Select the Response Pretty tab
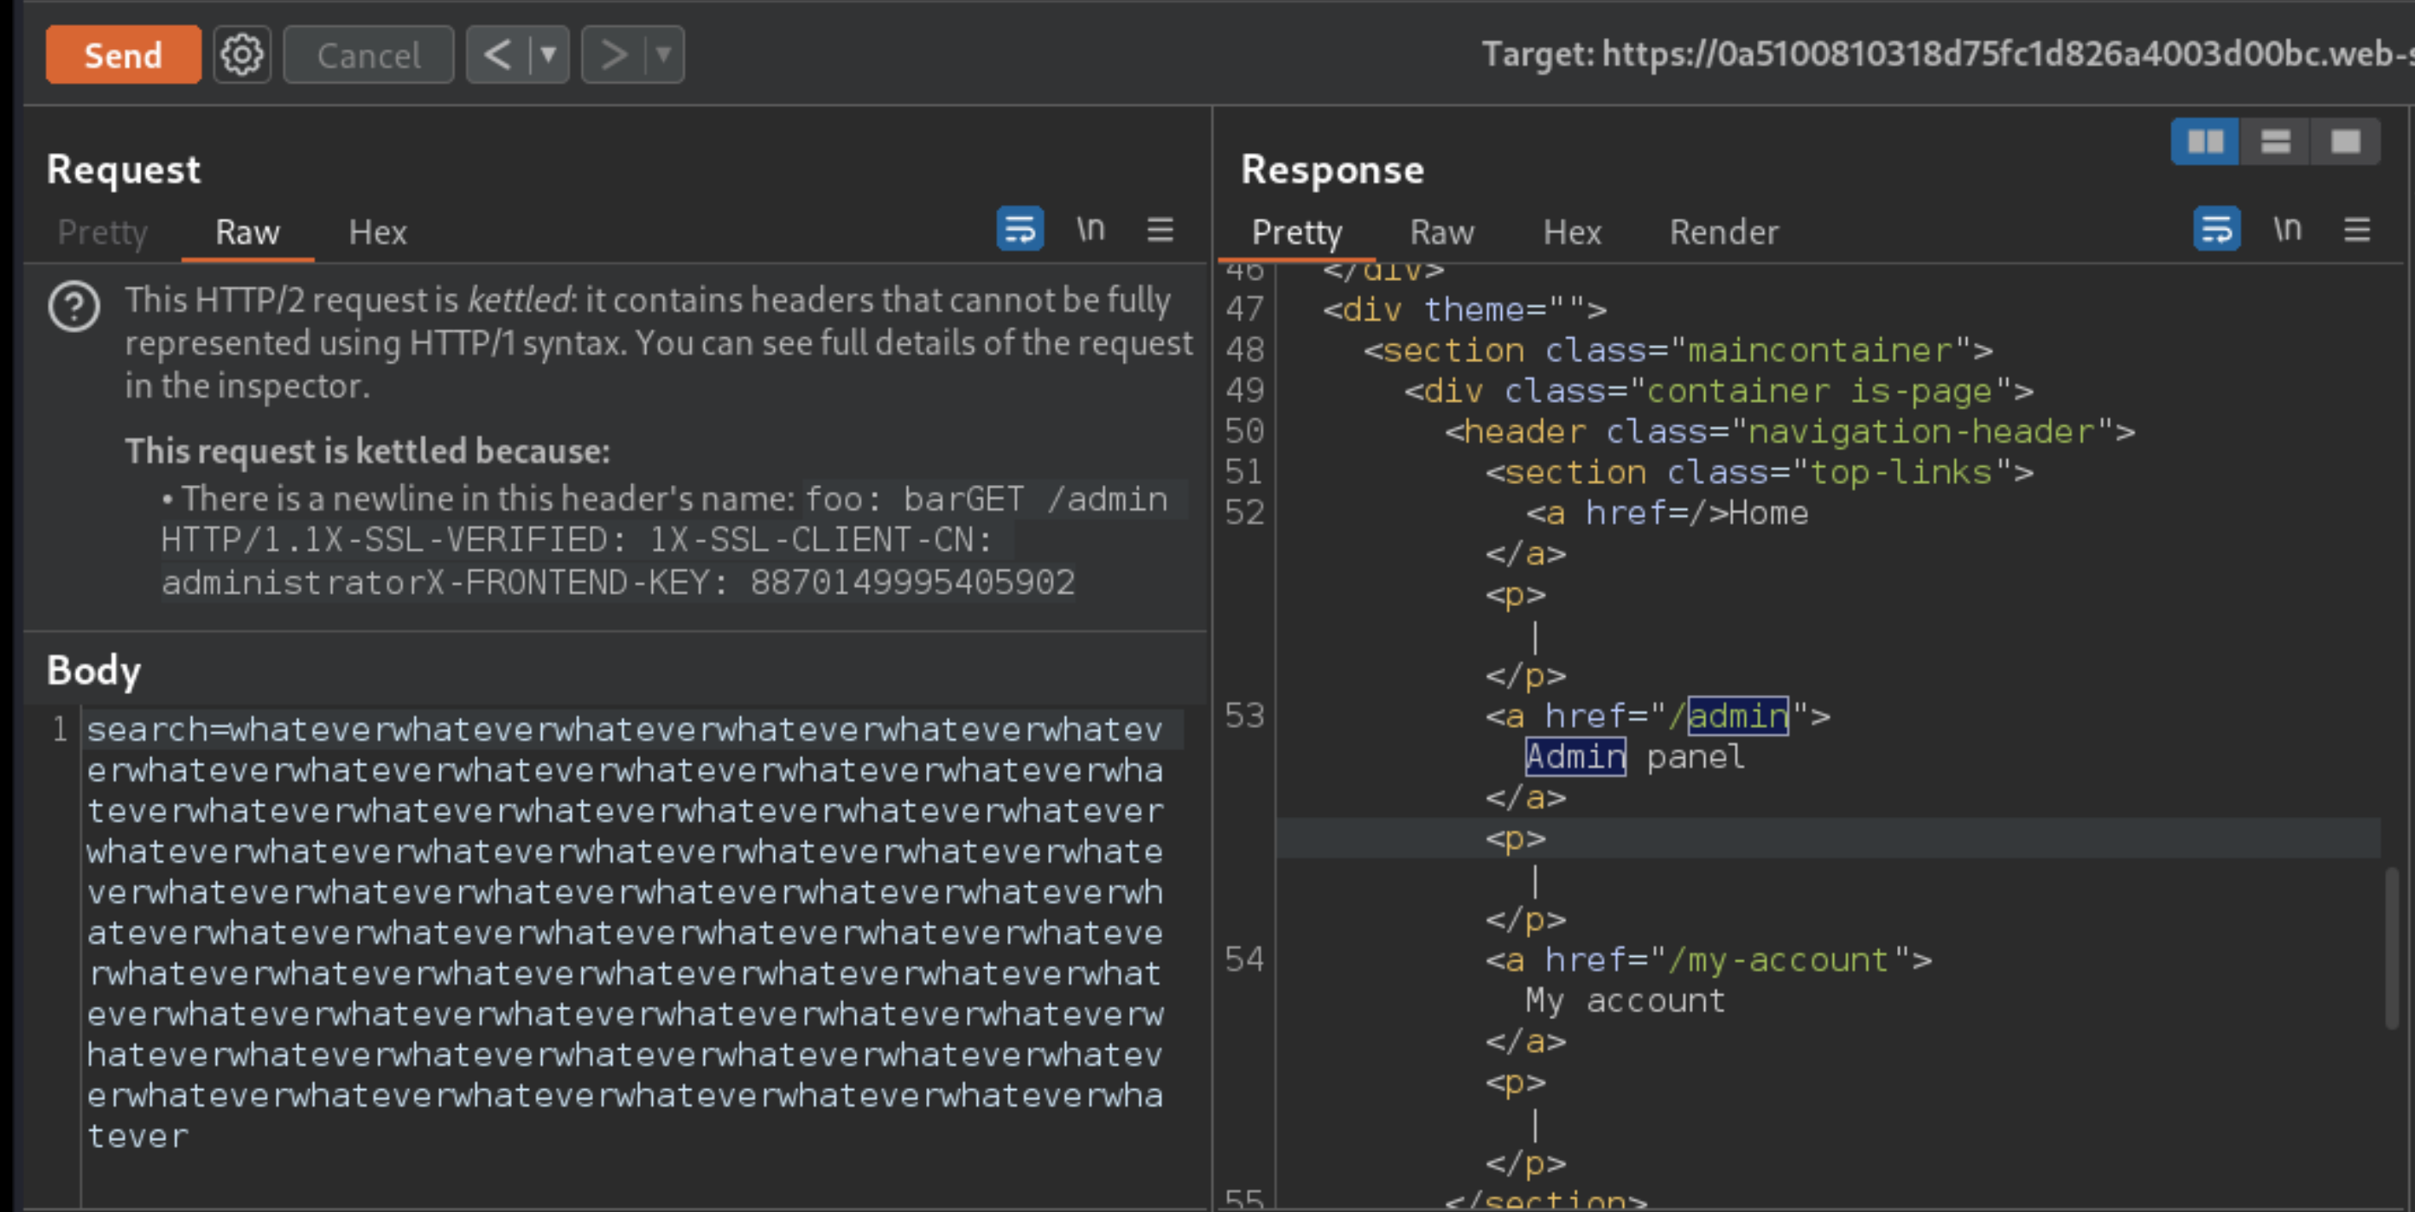2415x1212 pixels. click(x=1298, y=232)
